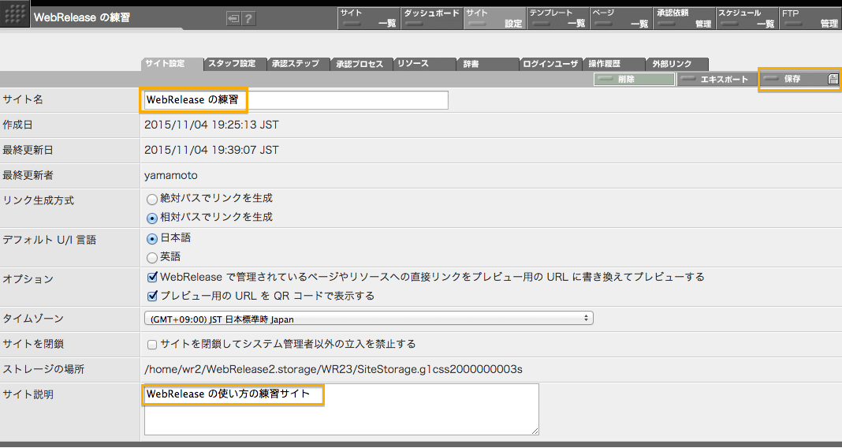Open ダッシュボード in top navigation

click(x=432, y=18)
